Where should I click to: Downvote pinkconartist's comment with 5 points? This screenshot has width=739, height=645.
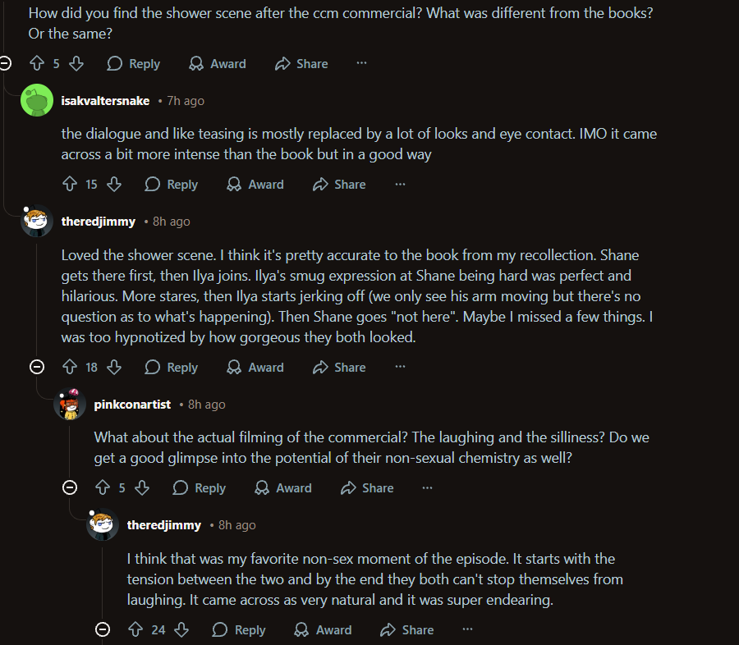click(x=142, y=488)
